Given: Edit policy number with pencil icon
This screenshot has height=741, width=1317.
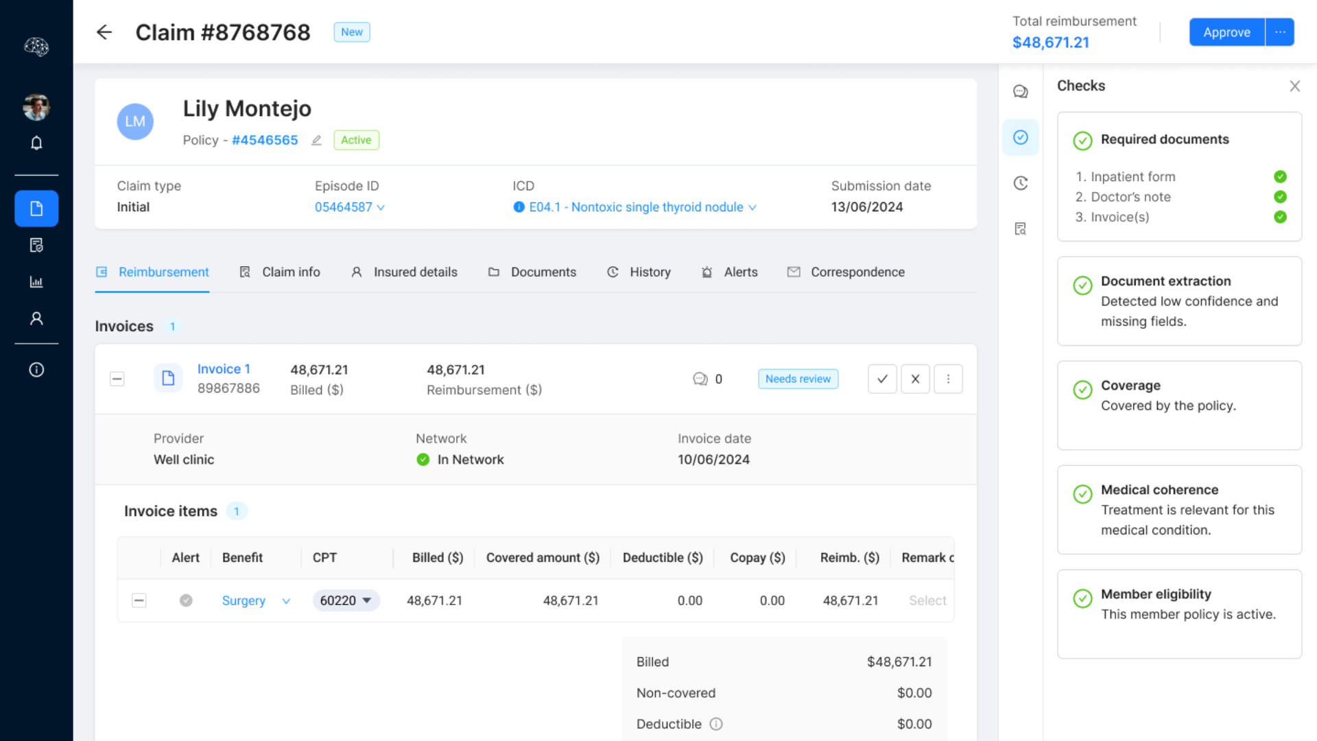Looking at the screenshot, I should [316, 140].
